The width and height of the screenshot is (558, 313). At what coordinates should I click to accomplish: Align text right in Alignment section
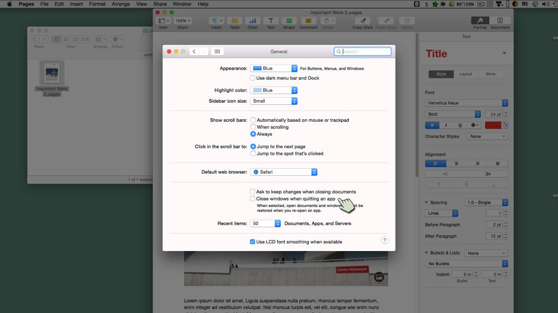[477, 163]
